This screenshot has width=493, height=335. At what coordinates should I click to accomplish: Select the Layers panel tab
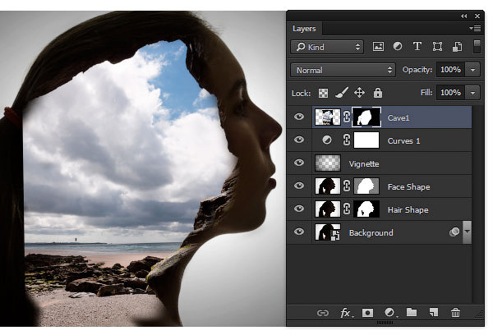tap(304, 29)
